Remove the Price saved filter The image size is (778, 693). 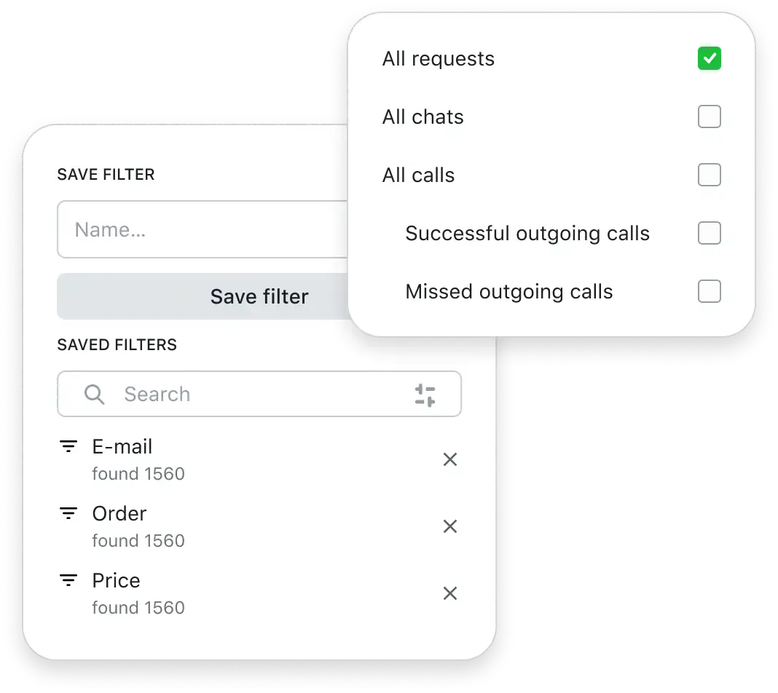(450, 593)
